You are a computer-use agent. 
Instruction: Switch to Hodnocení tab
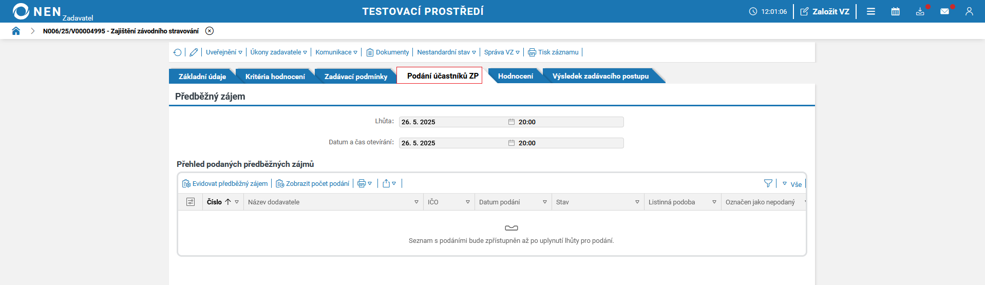point(516,76)
